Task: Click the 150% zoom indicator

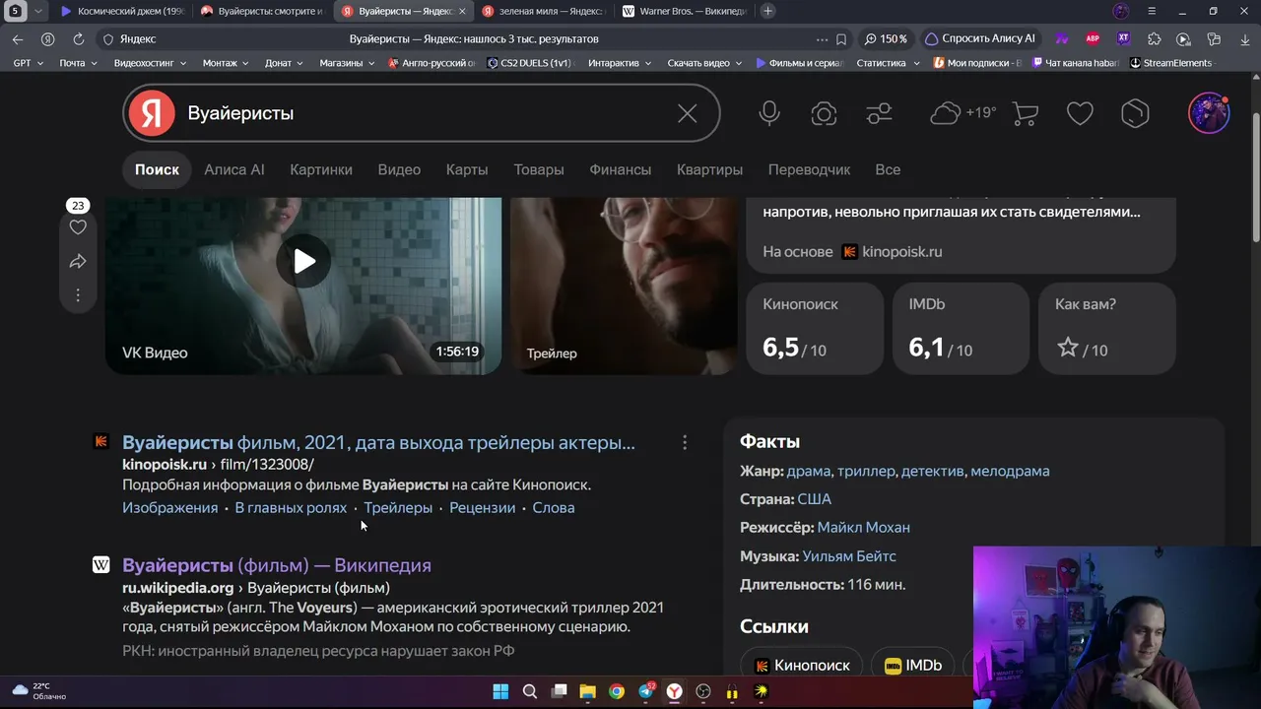Action: (x=886, y=39)
